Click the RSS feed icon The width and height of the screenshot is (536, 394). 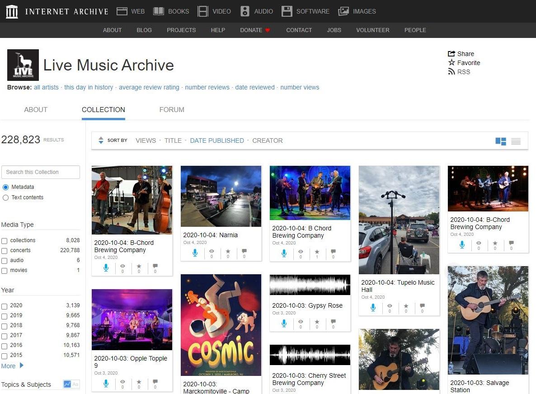click(451, 72)
